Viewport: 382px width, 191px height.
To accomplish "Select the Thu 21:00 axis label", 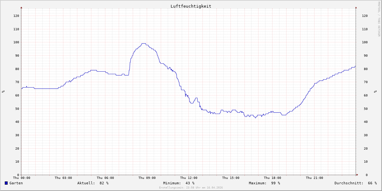I will tap(315, 178).
